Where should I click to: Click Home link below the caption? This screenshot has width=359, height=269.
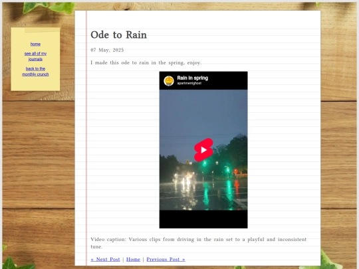tap(133, 260)
